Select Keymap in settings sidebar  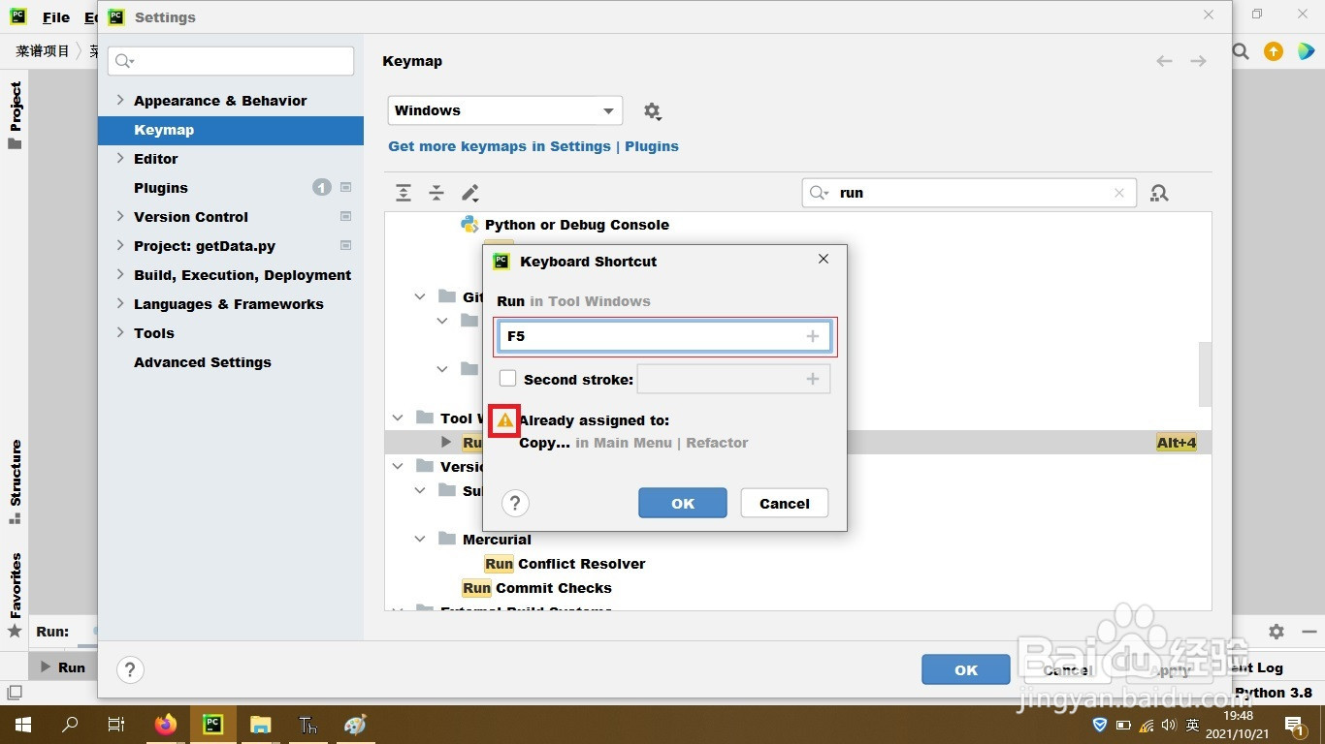(231, 130)
